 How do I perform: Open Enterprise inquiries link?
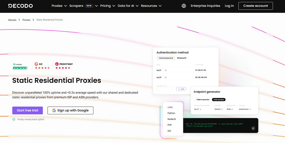205,6
